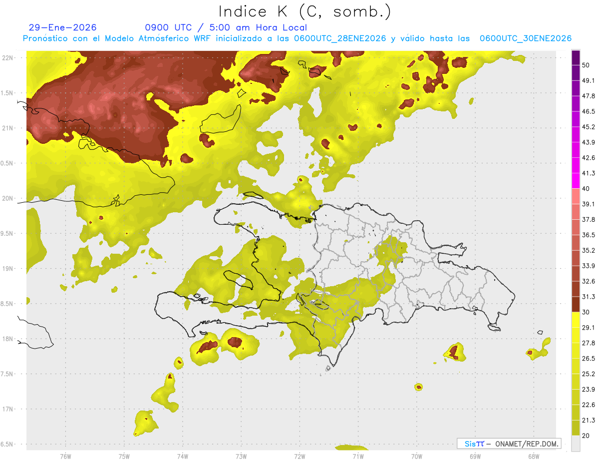Click the '20' color scale value
Viewport: 599px width, 463px height.
pos(586,436)
